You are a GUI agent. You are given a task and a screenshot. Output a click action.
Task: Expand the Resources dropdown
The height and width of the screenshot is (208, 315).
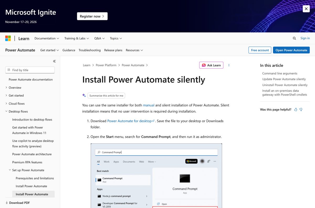134,50
